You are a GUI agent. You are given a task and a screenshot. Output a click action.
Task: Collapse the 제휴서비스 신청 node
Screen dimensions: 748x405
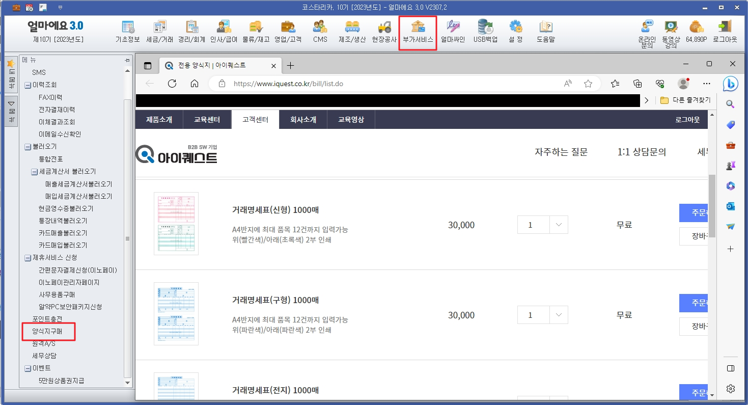click(x=28, y=258)
